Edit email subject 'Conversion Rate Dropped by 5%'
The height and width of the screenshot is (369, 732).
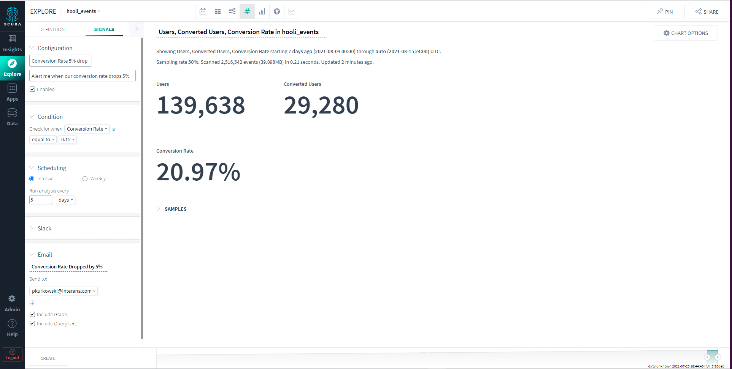(68, 267)
